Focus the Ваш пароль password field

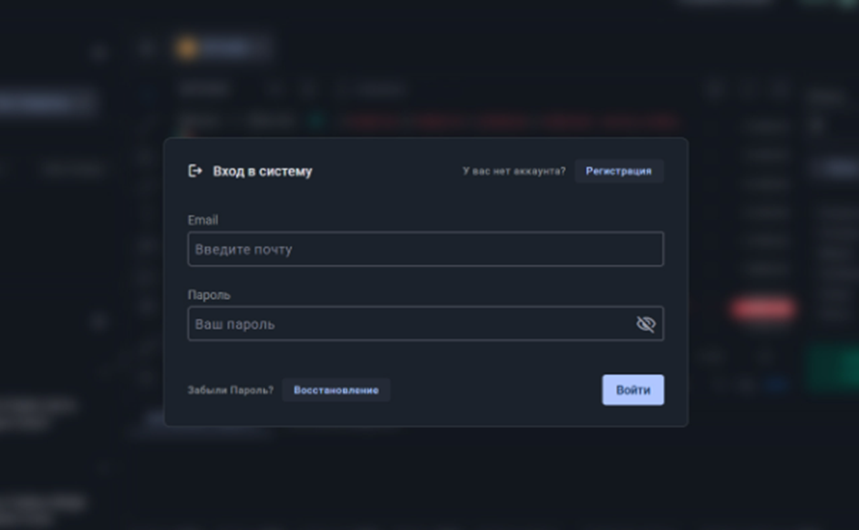426,324
